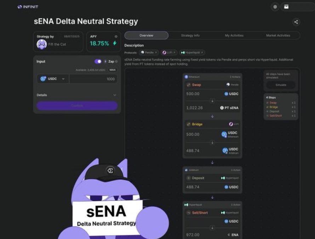
Task: Click the 488.74 amount in Deposit card
Action: point(193,187)
